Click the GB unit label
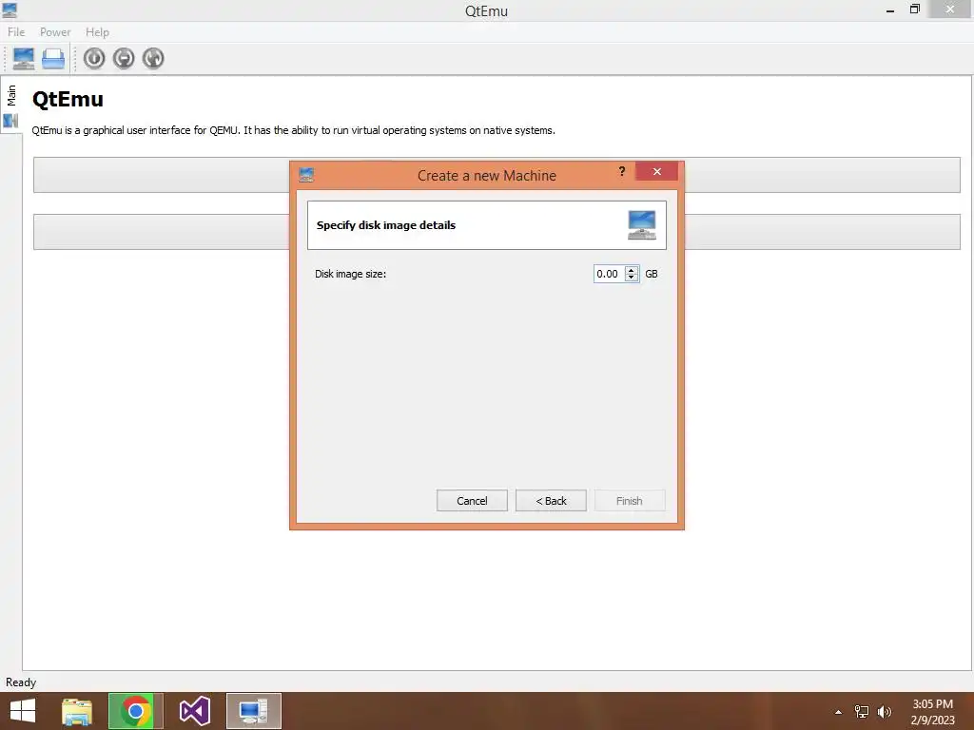The height and width of the screenshot is (730, 974). pos(651,274)
